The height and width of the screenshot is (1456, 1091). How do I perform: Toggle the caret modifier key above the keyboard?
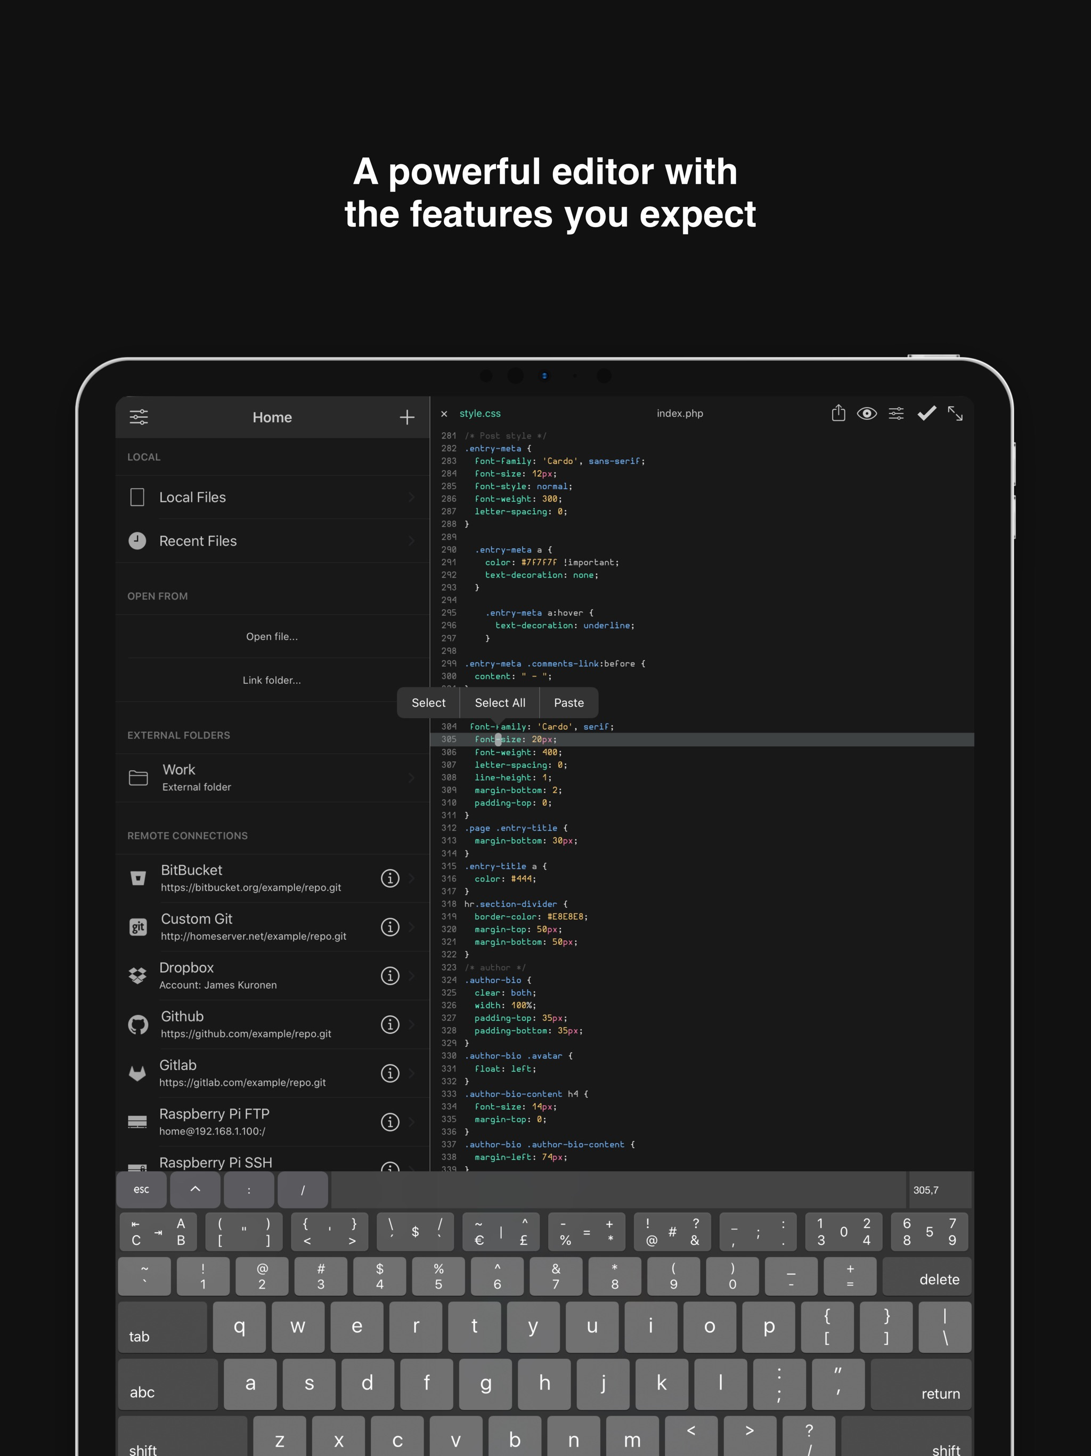(195, 1190)
